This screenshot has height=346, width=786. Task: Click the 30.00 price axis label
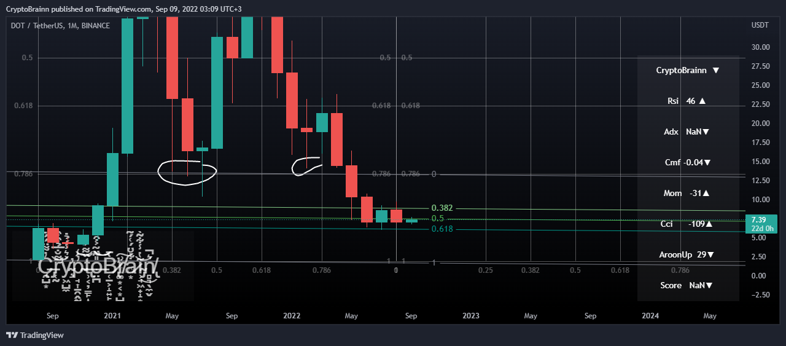(760, 47)
